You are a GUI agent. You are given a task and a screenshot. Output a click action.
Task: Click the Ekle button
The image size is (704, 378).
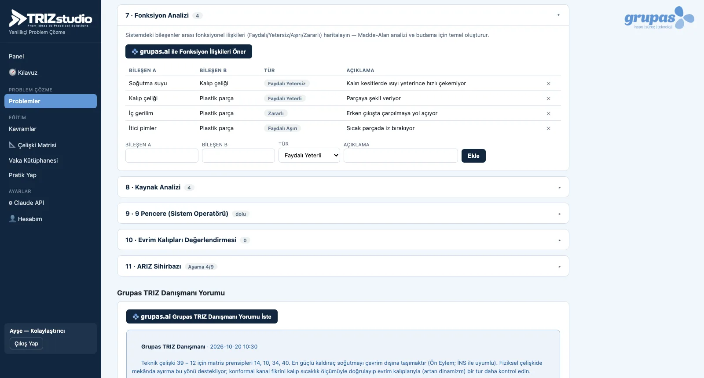click(473, 156)
